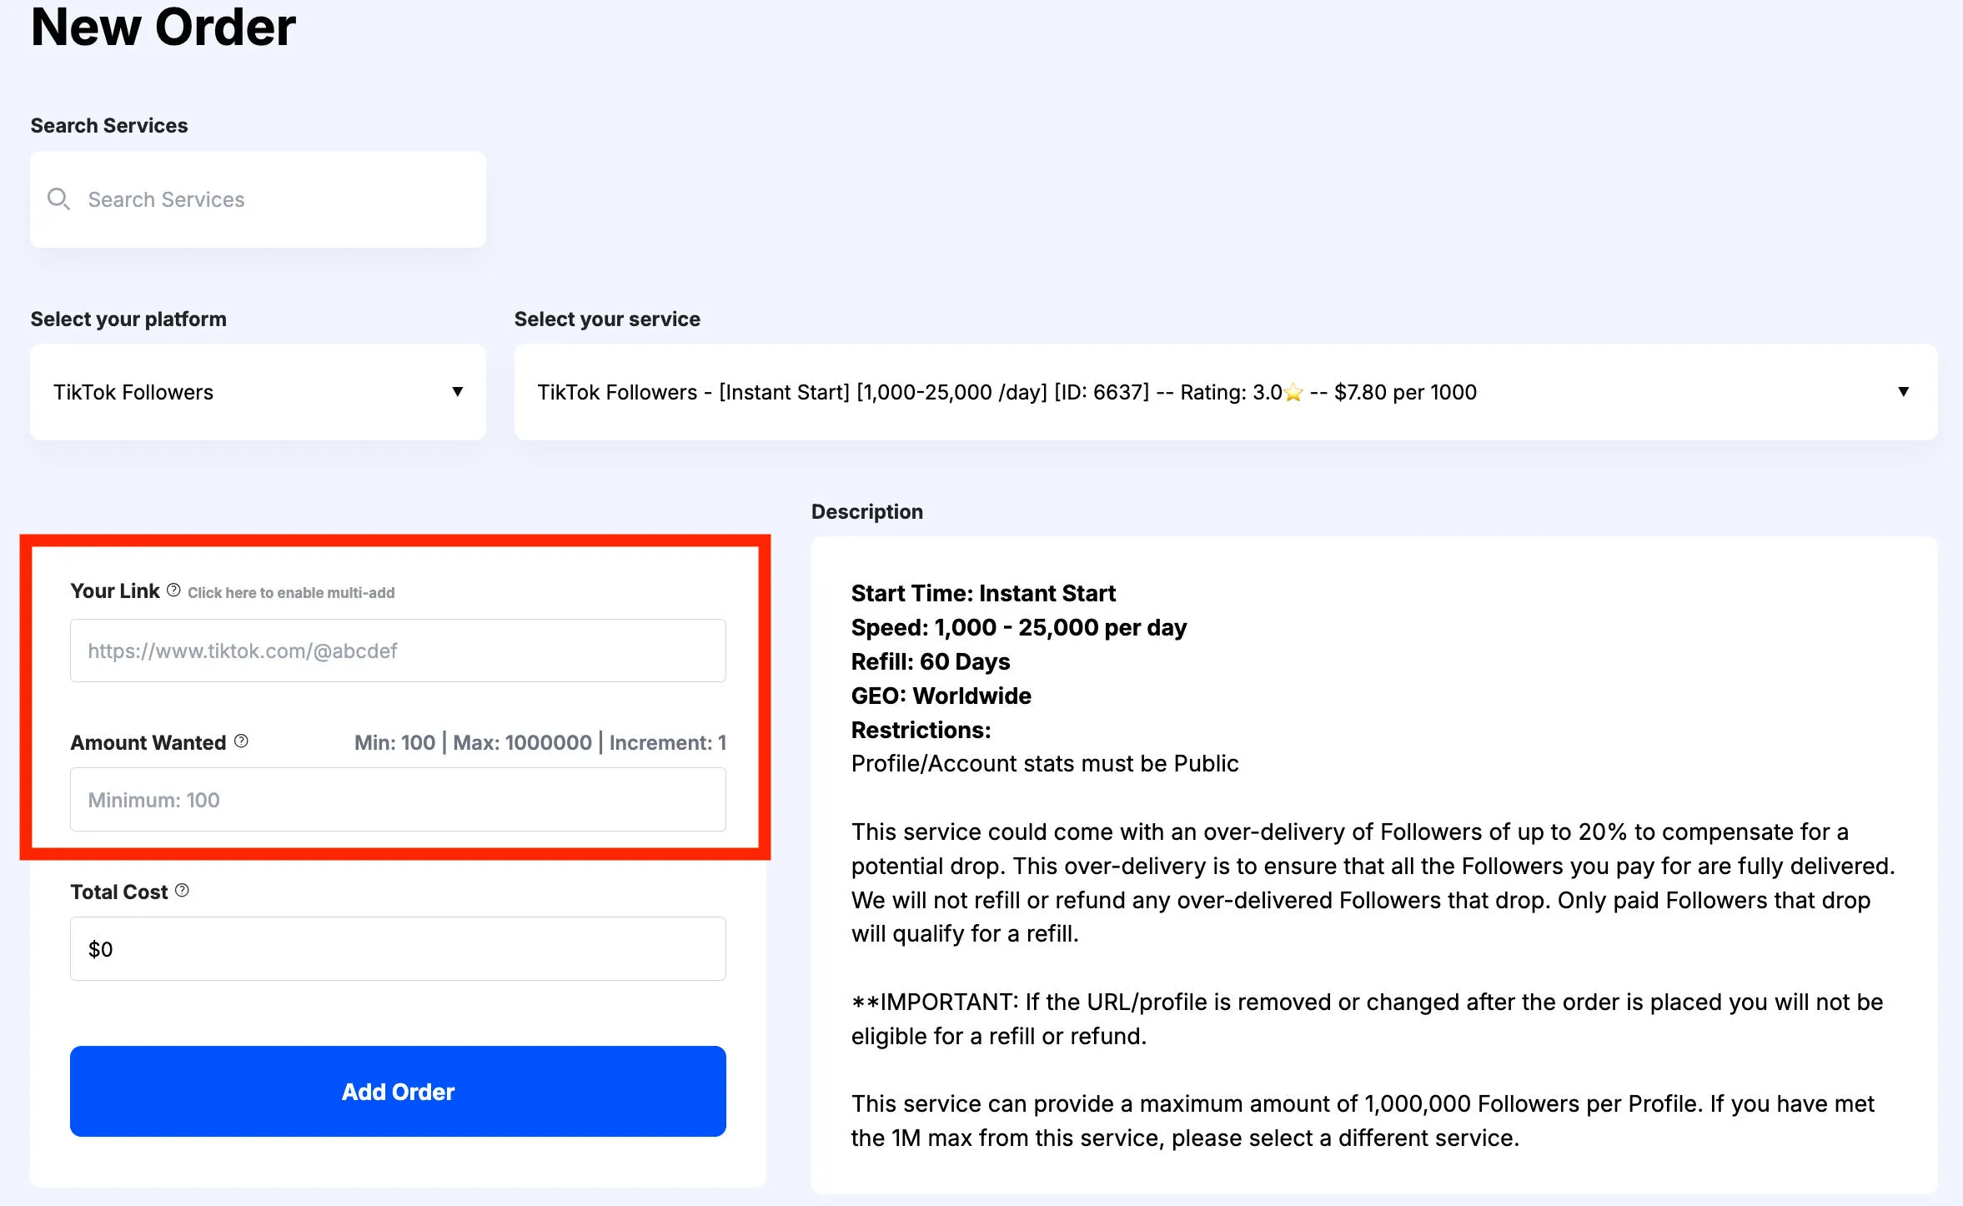Click here to enable multi-add

coord(291,593)
